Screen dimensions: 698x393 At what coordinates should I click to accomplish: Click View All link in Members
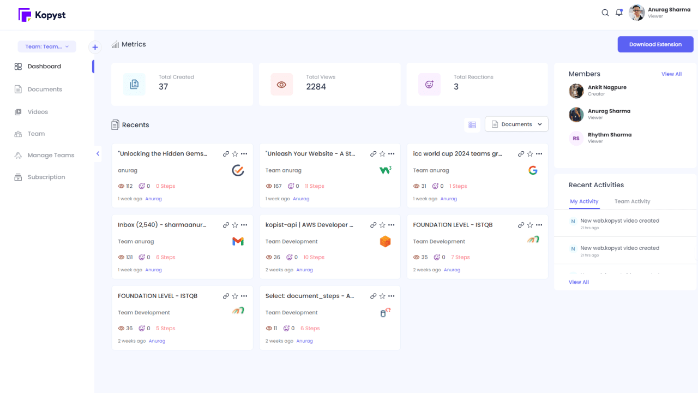click(x=671, y=74)
